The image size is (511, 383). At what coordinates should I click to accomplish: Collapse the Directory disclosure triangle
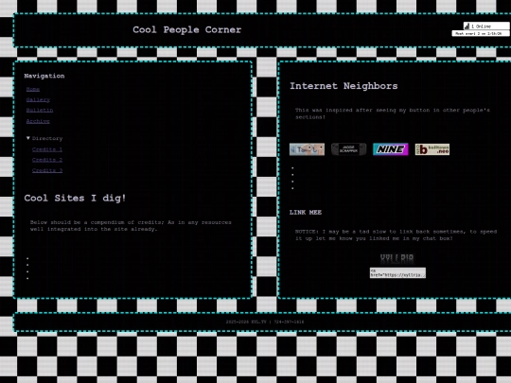28,138
